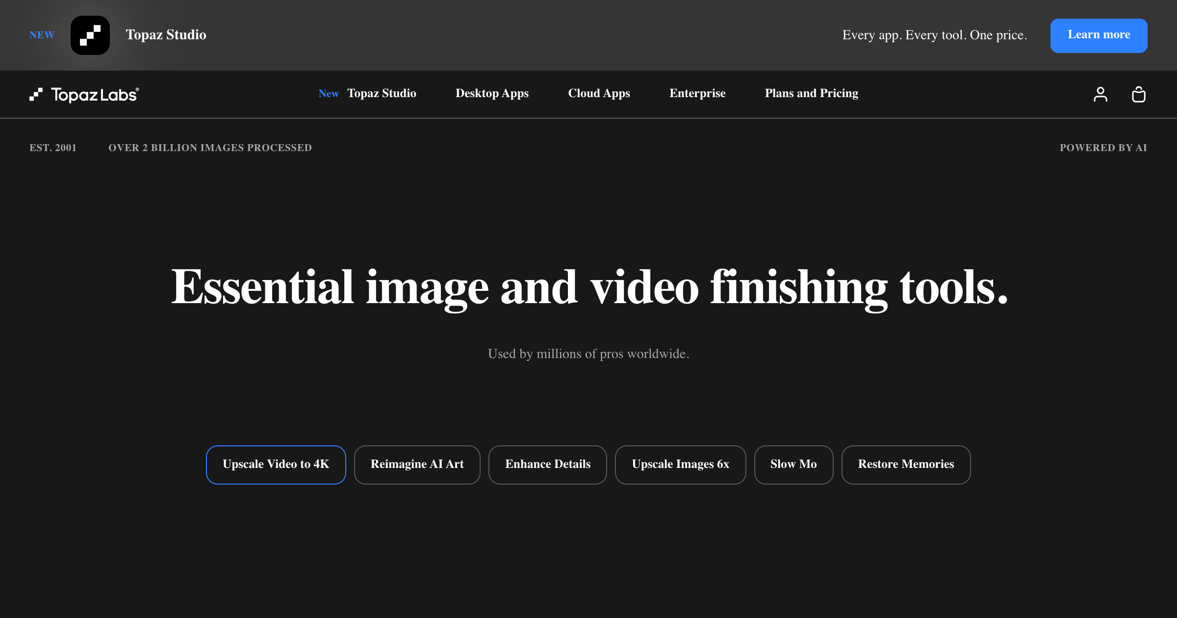Click the Topaz Studio banner title
The width and height of the screenshot is (1177, 618).
pyautogui.click(x=166, y=35)
